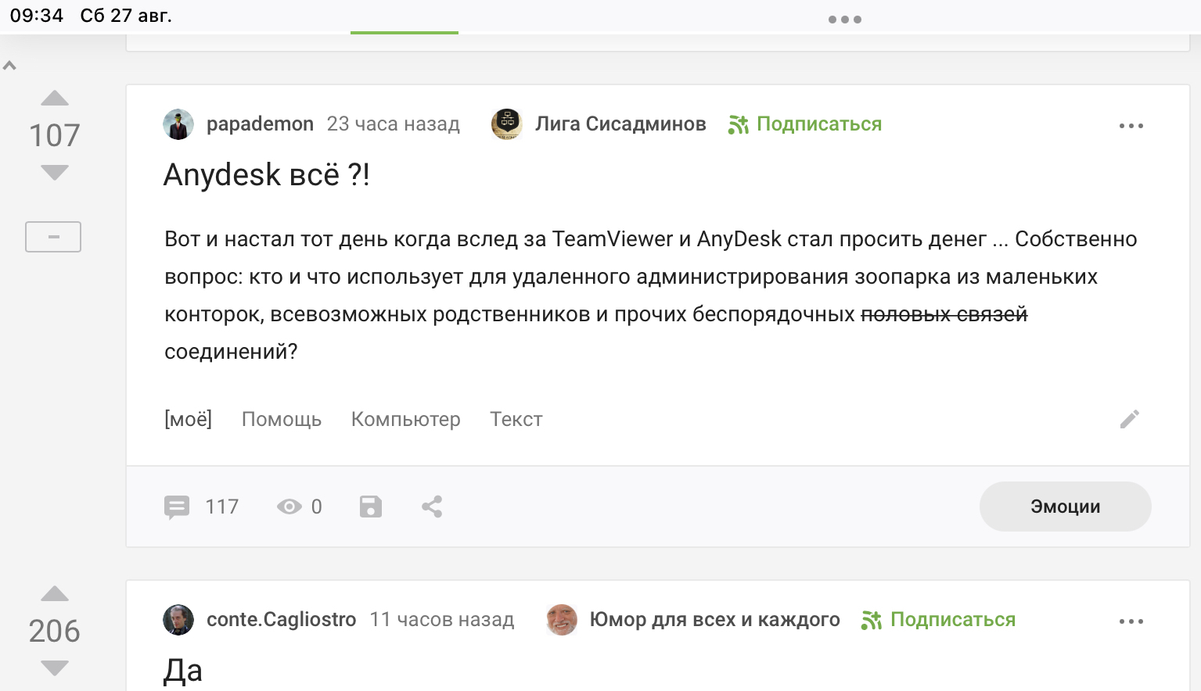Image resolution: width=1201 pixels, height=691 pixels.
Task: Select the Помощь tag
Action: point(282,420)
